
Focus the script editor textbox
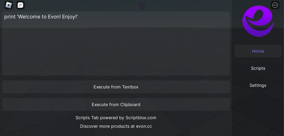point(116,48)
